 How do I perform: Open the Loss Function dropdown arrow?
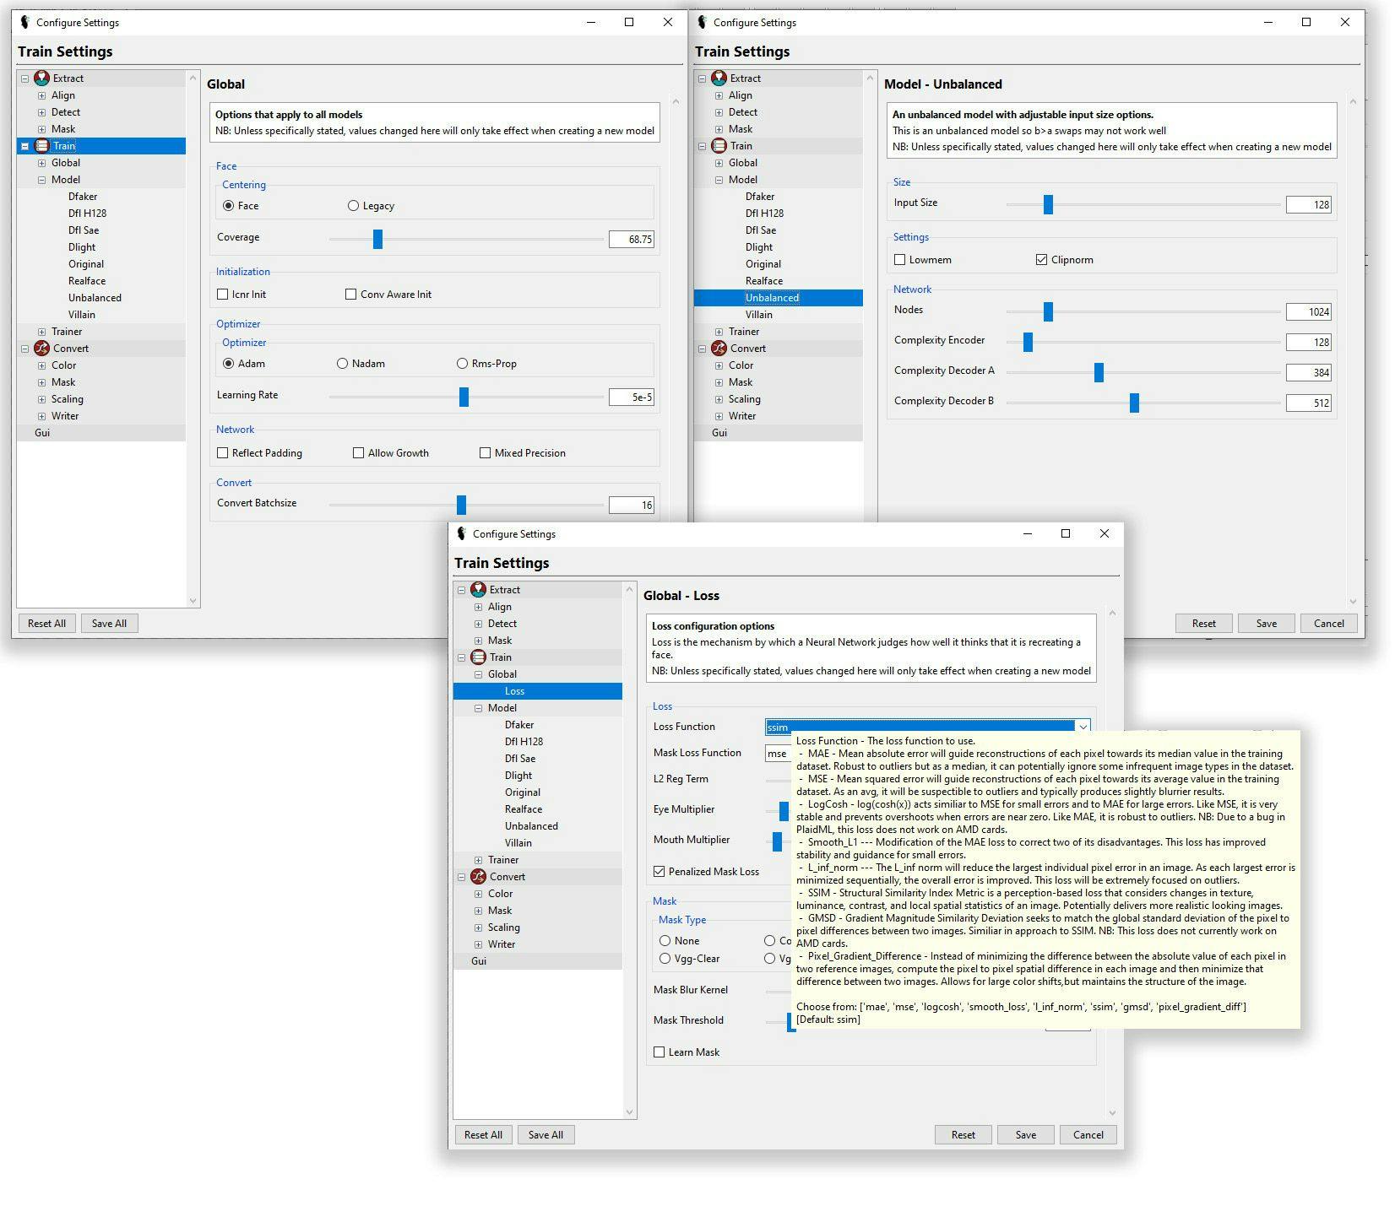[x=1082, y=727]
